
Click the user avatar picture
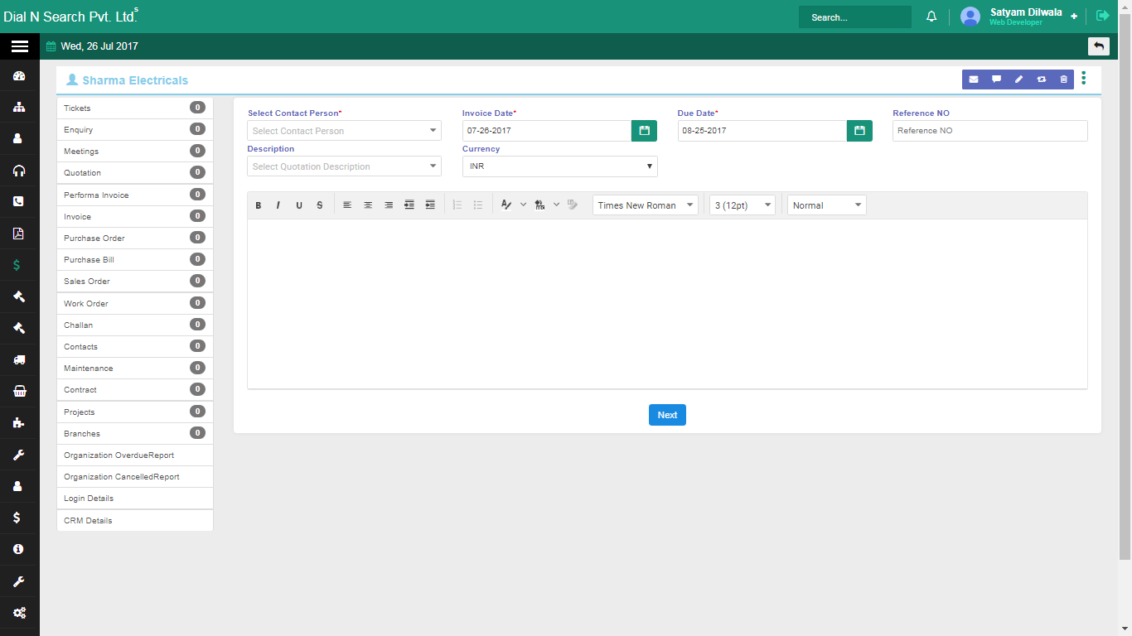970,17
